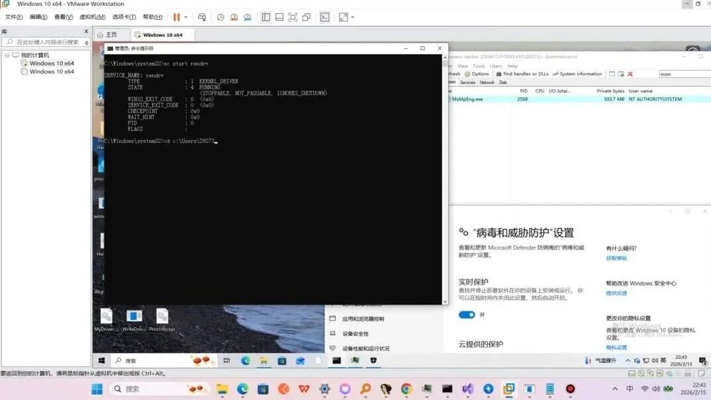Screen dimensions: 711x400
Task: Click the revert to snapshot toolbar icon
Action: point(234,17)
